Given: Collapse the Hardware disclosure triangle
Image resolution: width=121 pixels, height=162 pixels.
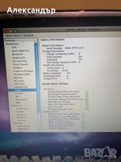Looking at the screenshot, I should pos(7,44).
